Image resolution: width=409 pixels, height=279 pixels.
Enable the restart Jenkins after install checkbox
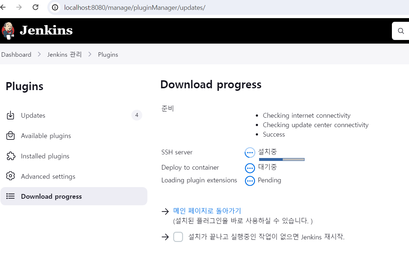point(178,237)
